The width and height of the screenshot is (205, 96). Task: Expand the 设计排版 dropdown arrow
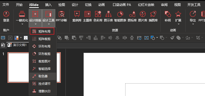35,24
